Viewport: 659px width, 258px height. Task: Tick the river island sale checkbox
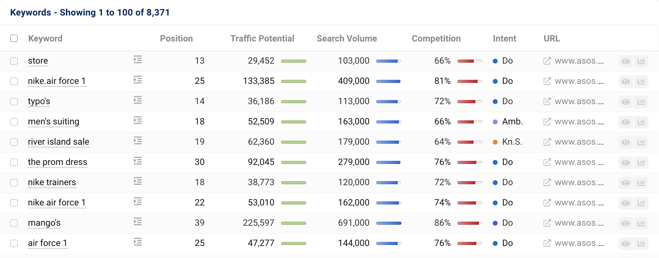[14, 142]
